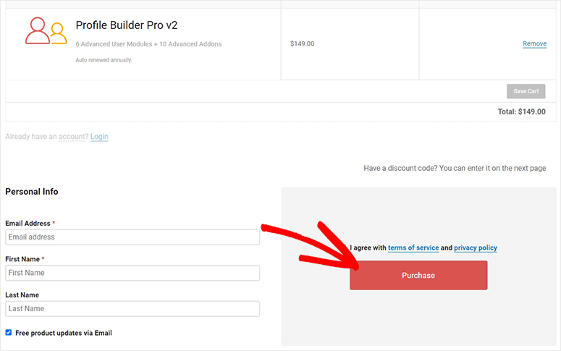Click the discount code notice text
The width and height of the screenshot is (561, 351).
(455, 168)
